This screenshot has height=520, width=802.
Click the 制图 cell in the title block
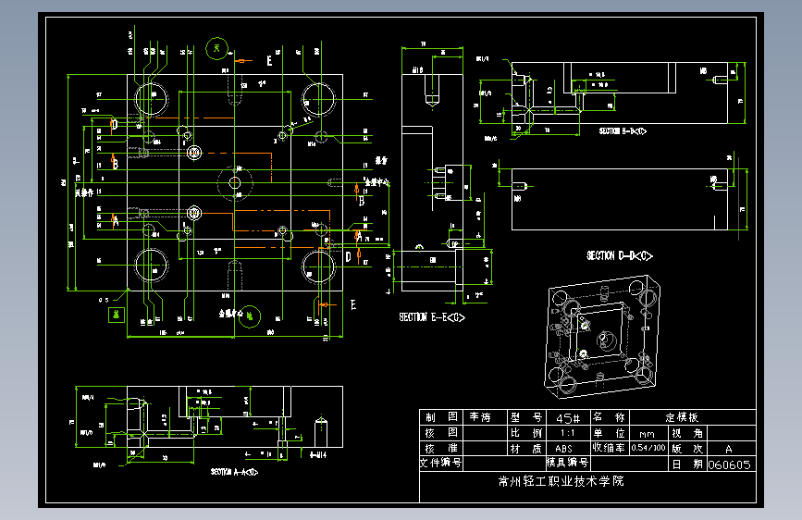point(441,417)
